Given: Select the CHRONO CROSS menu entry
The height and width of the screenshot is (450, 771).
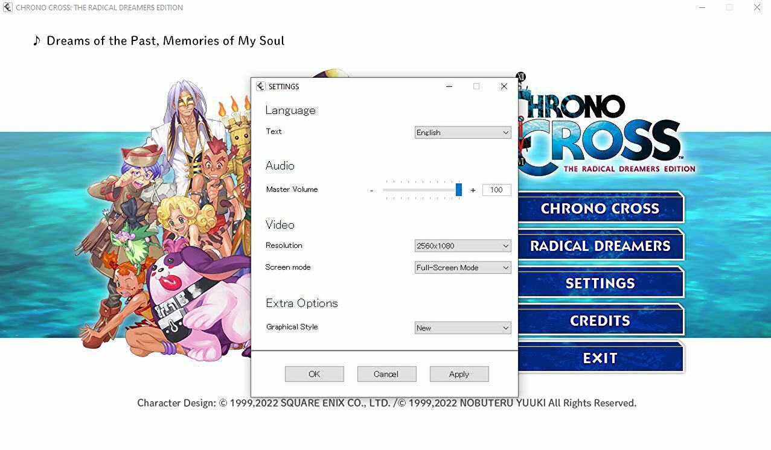Looking at the screenshot, I should 600,208.
